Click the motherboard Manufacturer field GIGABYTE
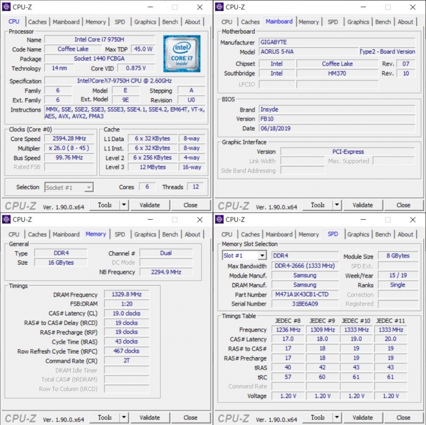Screen dimensions: 426x425 click(337, 42)
